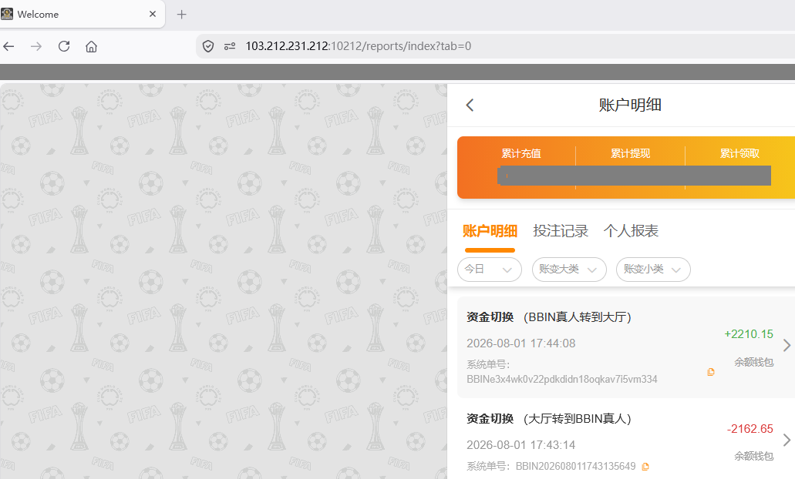Copy the BBIN202608011743135649 order number
This screenshot has width=795, height=479.
(645, 467)
